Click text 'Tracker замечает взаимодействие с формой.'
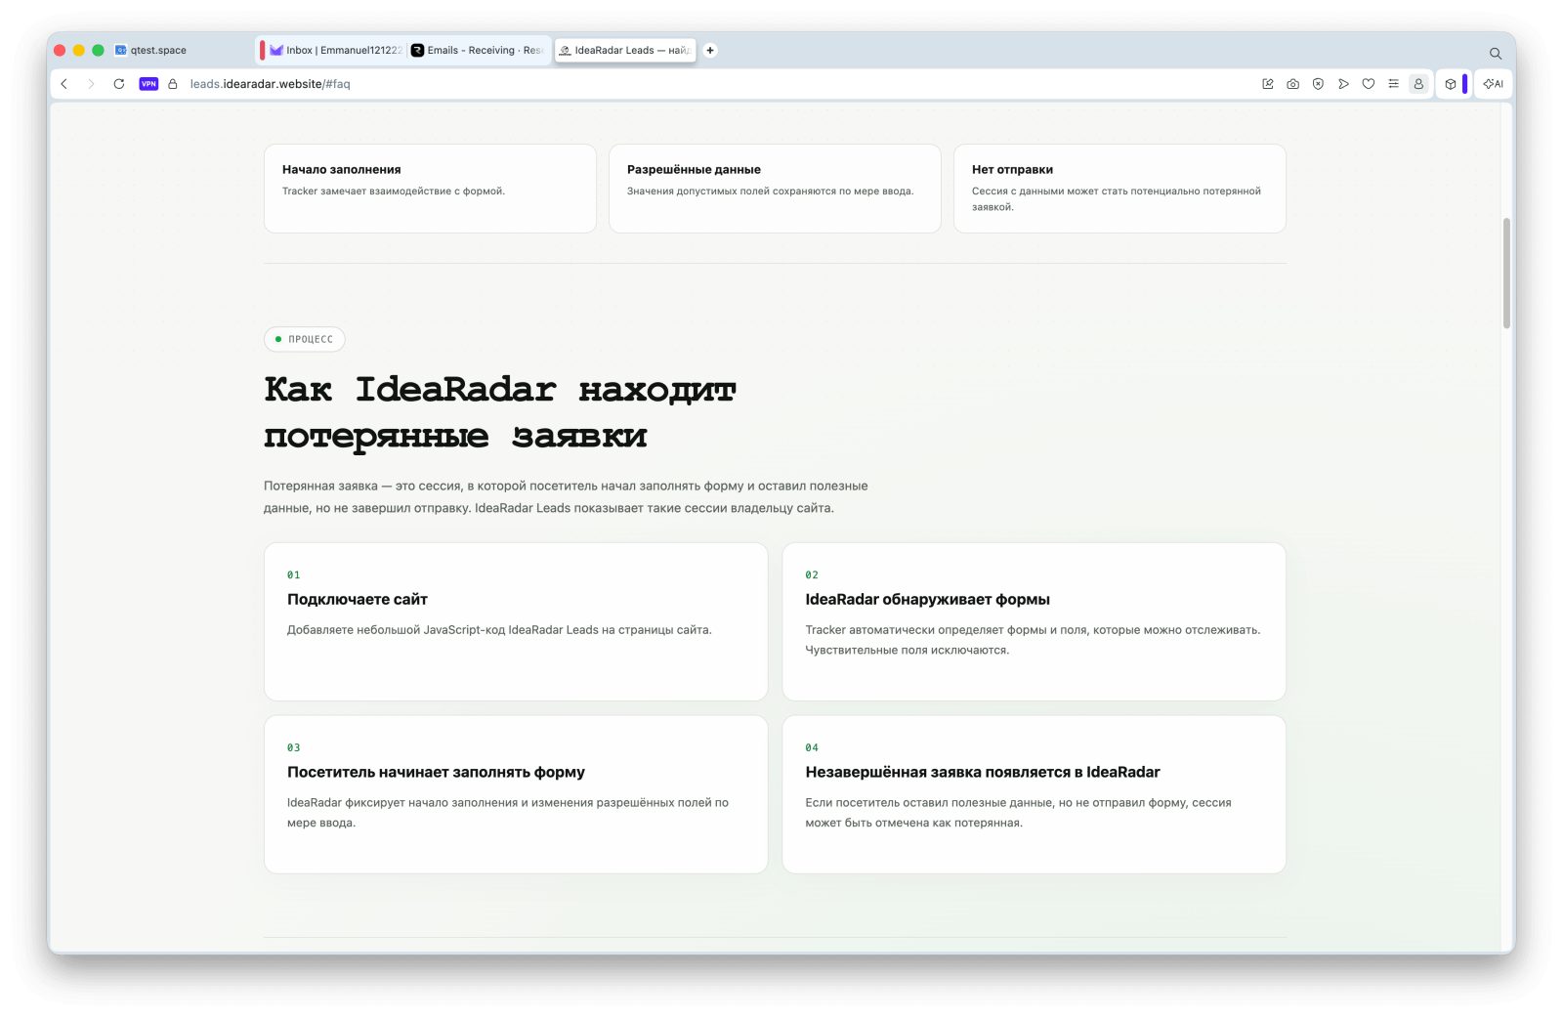Screen dimensions: 1563x1017 [x=394, y=191]
